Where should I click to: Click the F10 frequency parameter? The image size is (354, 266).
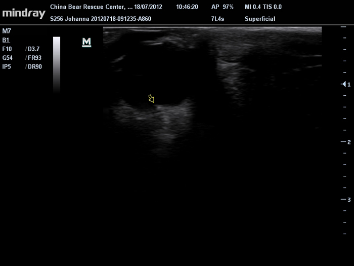[7, 49]
